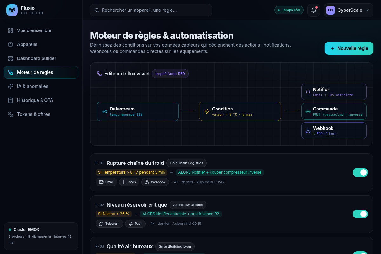Click the Condition node lightning icon
381x254 pixels.
point(207,111)
